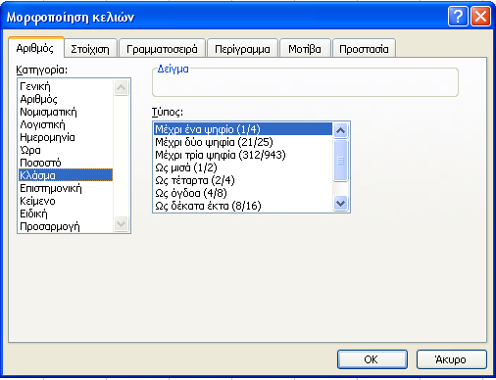Viewport: 496px width, 380px height.
Task: Open the Προστασία tab
Action: click(364, 49)
